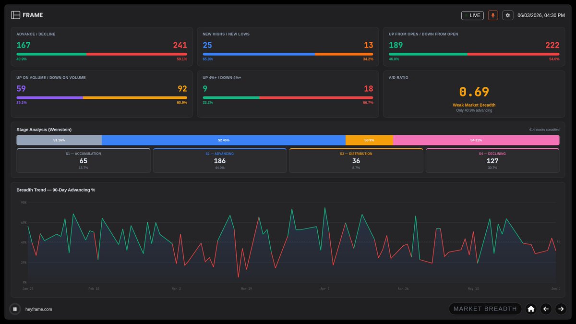Select the S1 16% bar segment
Image resolution: width=576 pixels, height=324 pixels.
(x=59, y=140)
